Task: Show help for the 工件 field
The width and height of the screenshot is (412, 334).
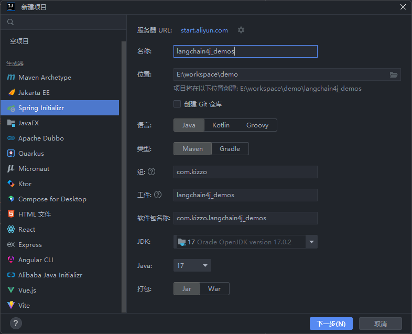Action: [158, 195]
